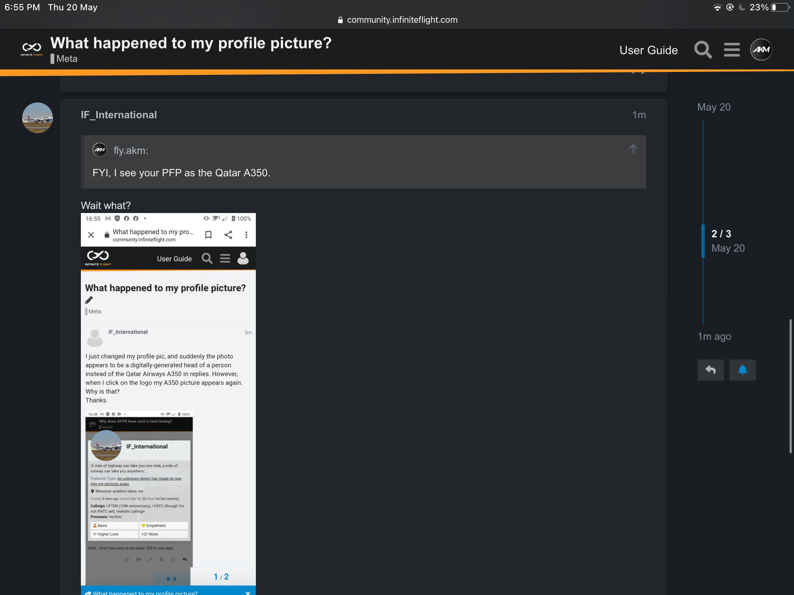Jump to last post '1m ago'
The image size is (794, 595).
[714, 336]
